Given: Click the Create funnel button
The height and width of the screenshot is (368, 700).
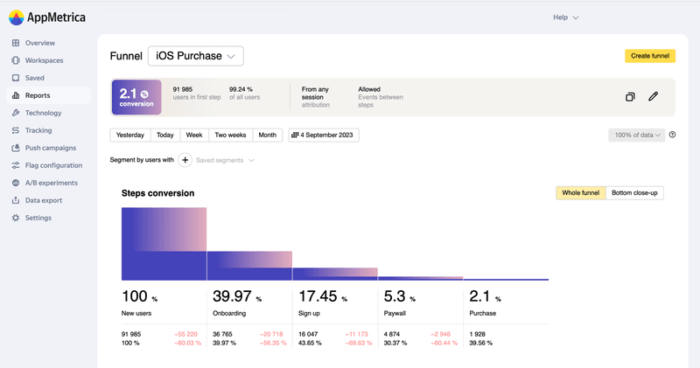Looking at the screenshot, I should 649,56.
